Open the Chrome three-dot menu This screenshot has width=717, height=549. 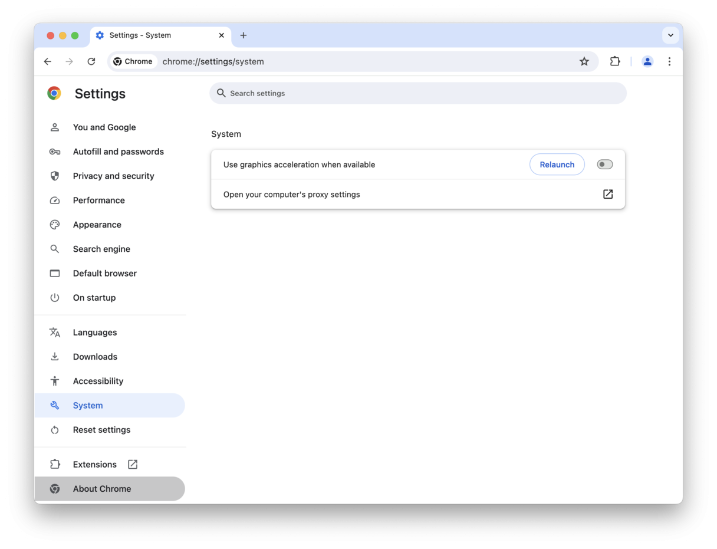click(670, 61)
